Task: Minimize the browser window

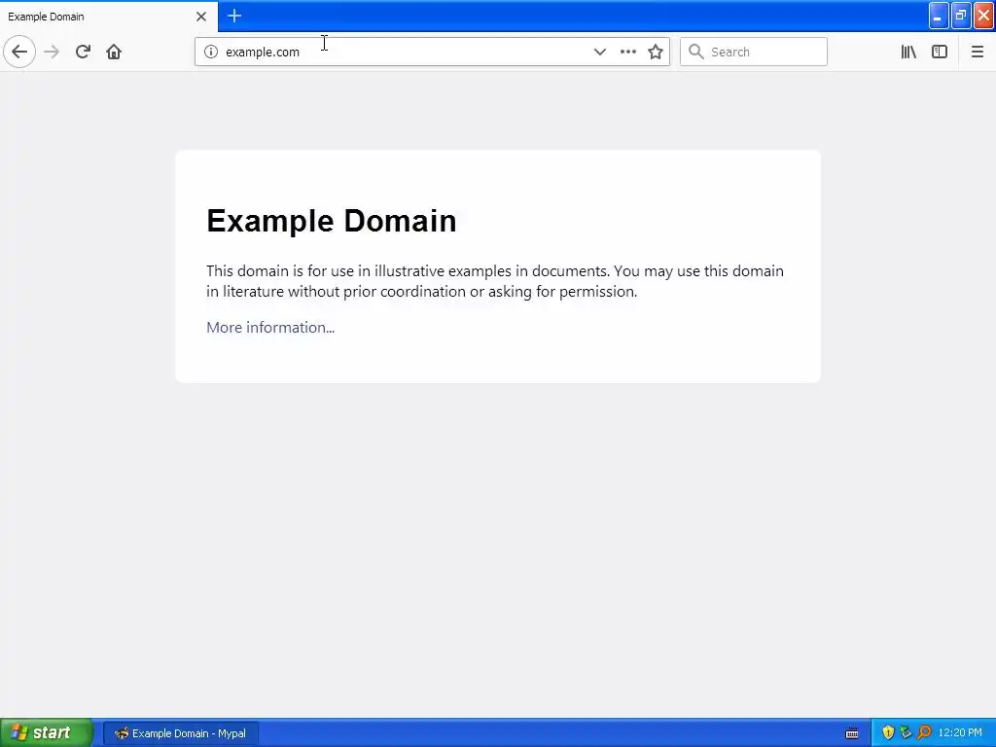Action: click(x=939, y=16)
